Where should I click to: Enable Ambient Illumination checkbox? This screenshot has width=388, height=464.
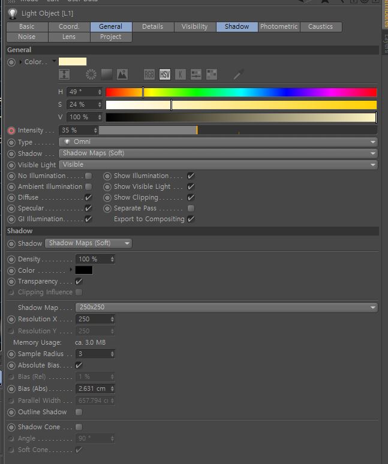pos(88,186)
